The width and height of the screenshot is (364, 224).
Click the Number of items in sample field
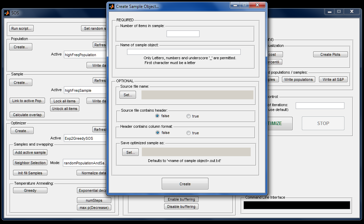click(x=183, y=34)
